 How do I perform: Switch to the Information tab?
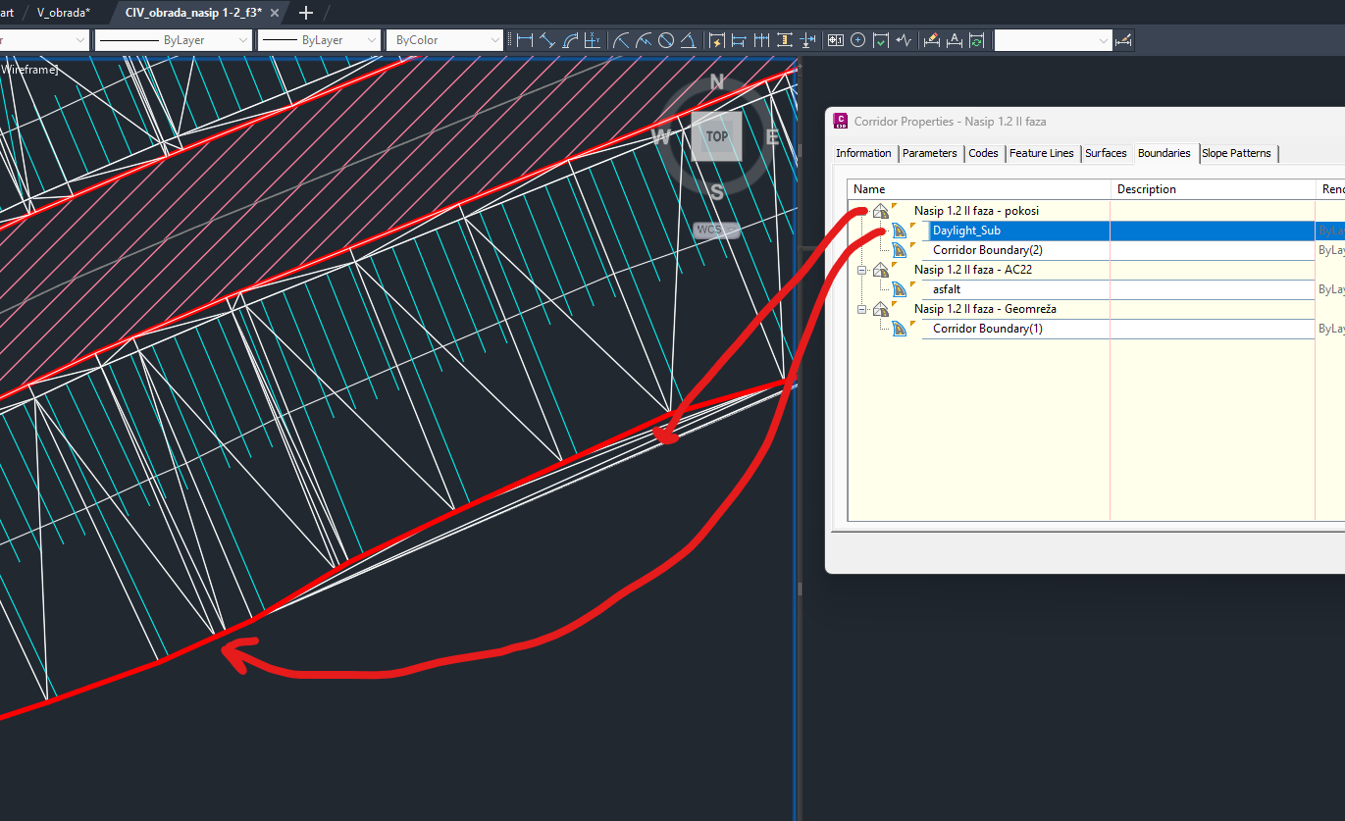863,153
